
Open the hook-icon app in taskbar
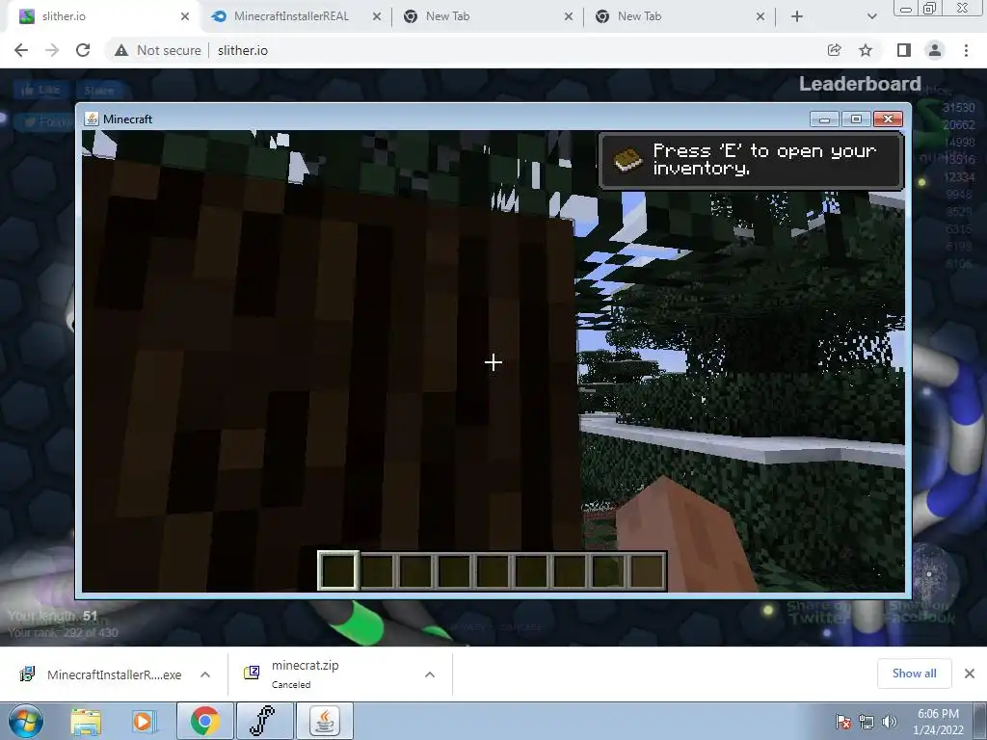[264, 721]
